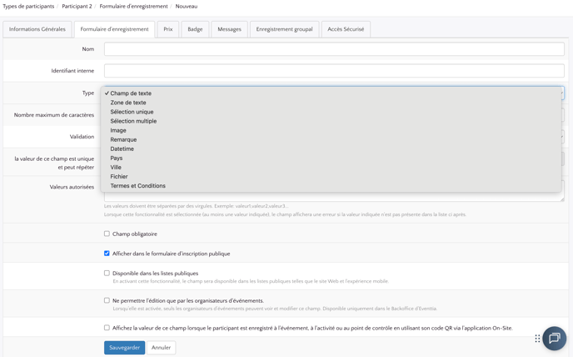Open the Badge tab

pos(195,29)
